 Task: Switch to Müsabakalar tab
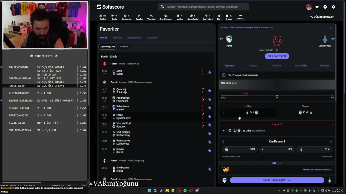point(134,38)
